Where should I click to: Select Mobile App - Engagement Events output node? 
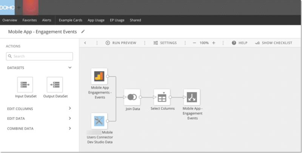[192, 97]
